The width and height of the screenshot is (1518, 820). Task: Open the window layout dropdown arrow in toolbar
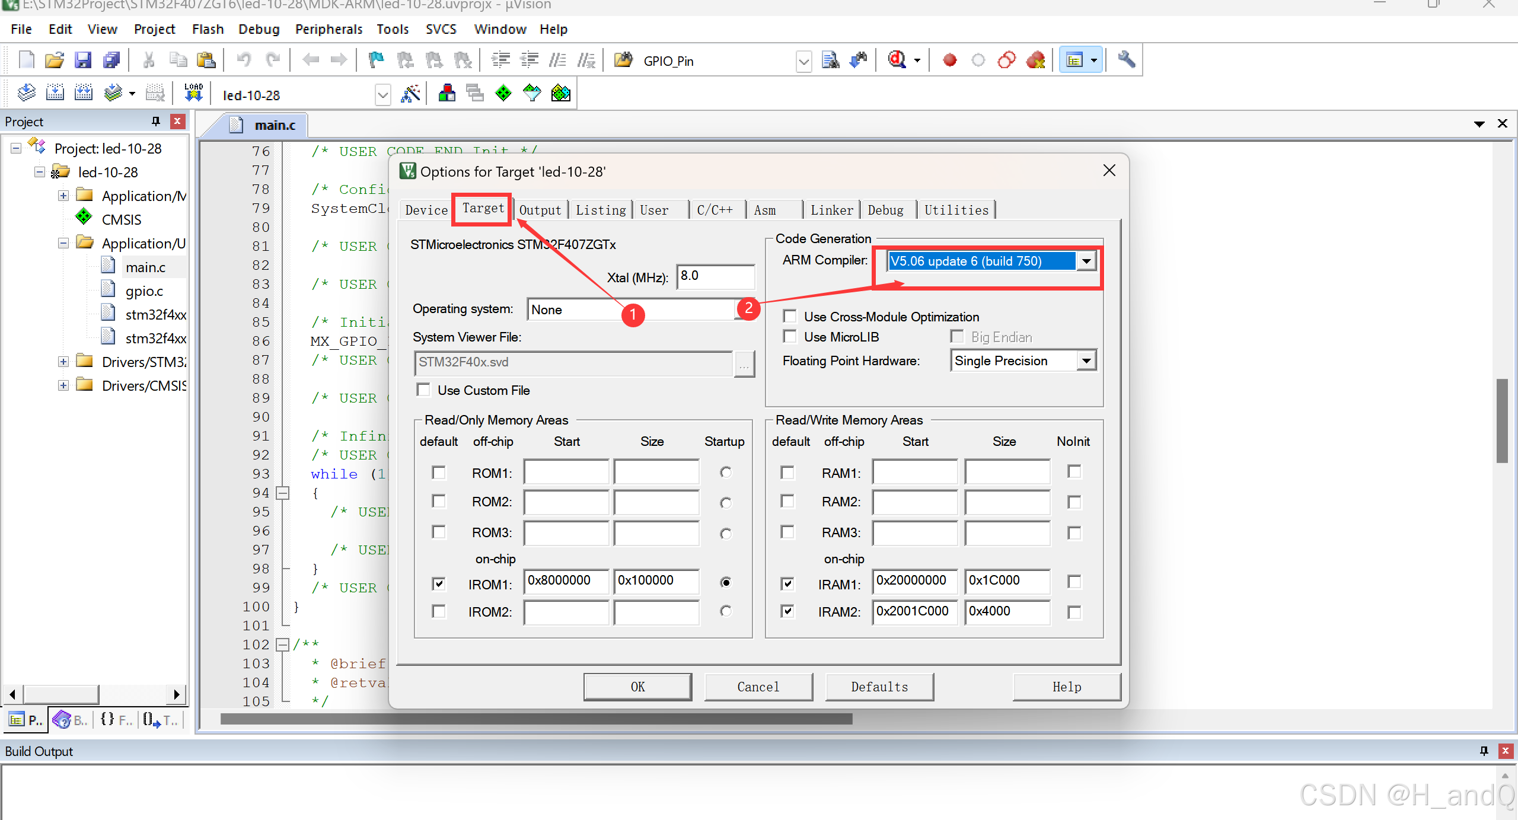[1094, 60]
